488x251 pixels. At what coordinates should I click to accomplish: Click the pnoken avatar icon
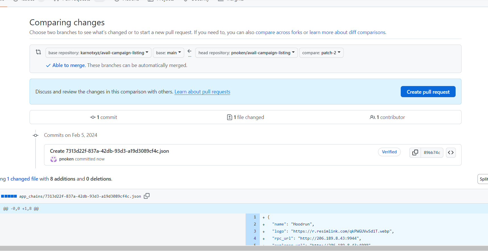[53, 159]
